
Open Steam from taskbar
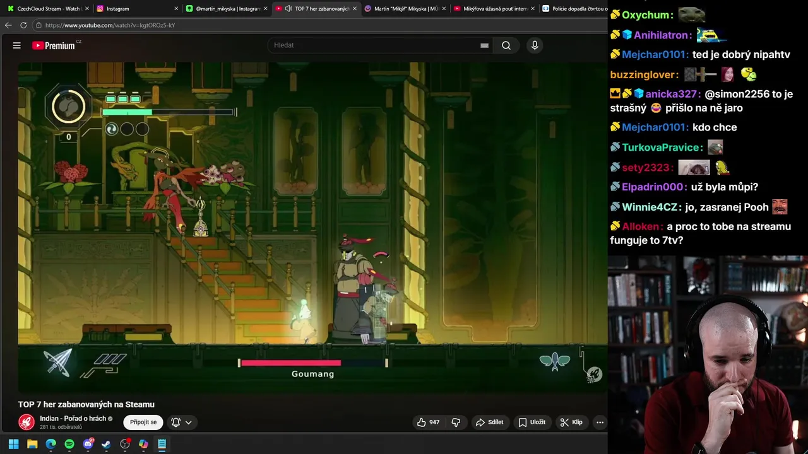(x=106, y=444)
